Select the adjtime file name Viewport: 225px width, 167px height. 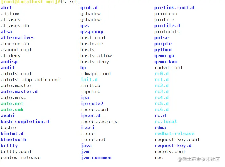(11, 14)
